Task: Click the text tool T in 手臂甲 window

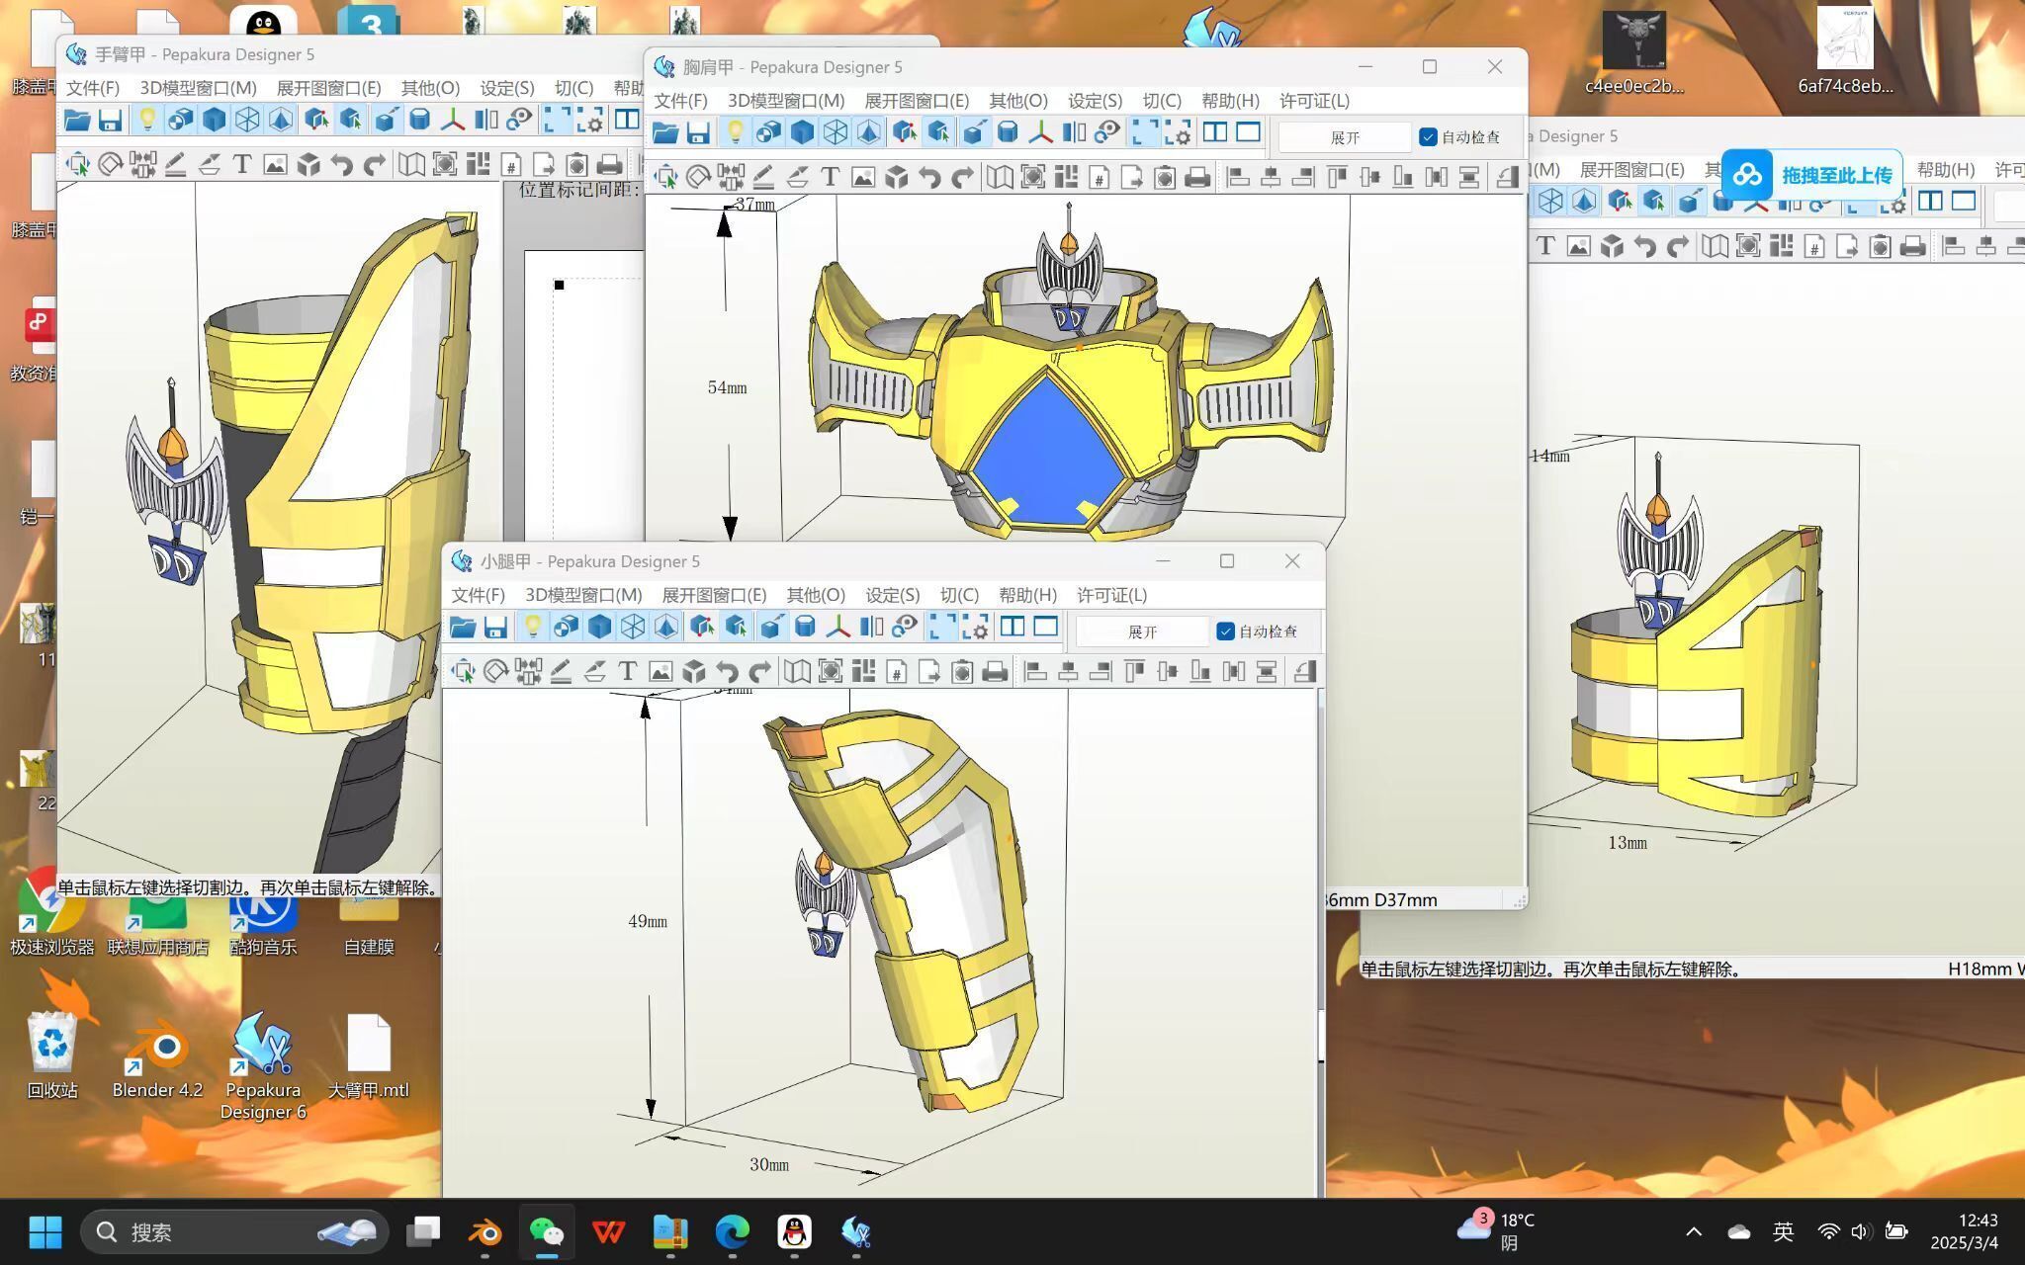Action: tap(241, 165)
